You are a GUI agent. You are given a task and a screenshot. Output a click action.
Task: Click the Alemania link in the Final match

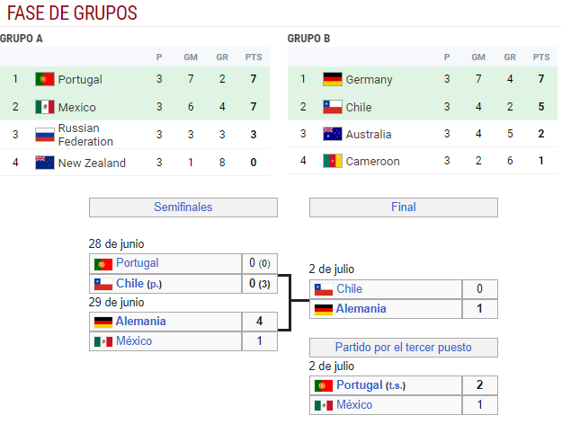[x=361, y=309]
